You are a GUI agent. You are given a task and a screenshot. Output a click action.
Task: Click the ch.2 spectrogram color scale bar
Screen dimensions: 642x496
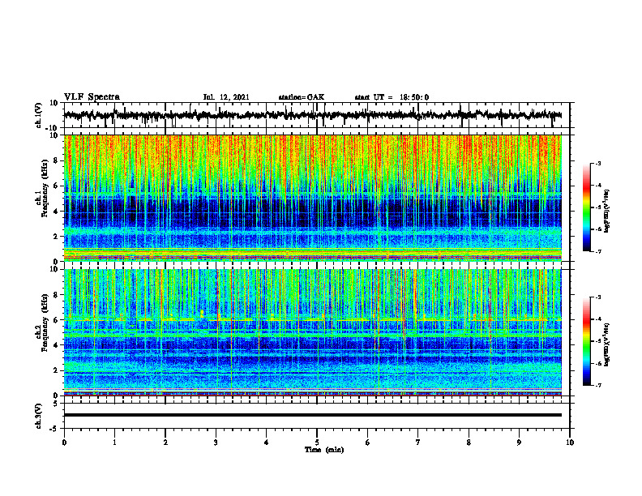click(x=586, y=341)
